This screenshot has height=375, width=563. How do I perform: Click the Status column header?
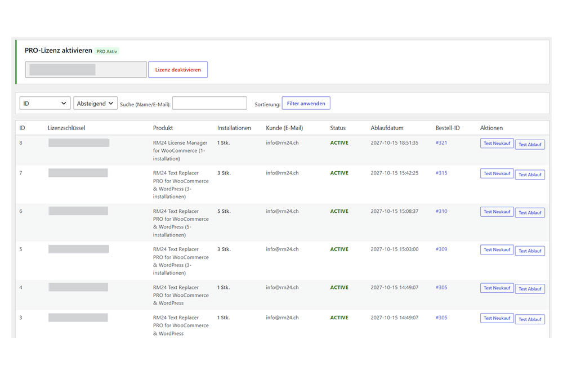[x=338, y=128]
